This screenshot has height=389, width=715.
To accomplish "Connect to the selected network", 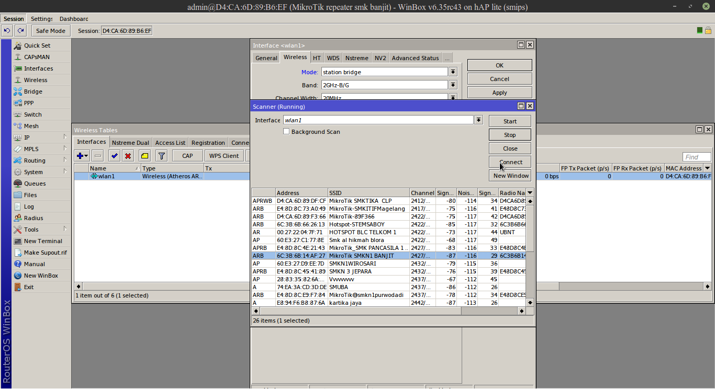I will tap(509, 162).
